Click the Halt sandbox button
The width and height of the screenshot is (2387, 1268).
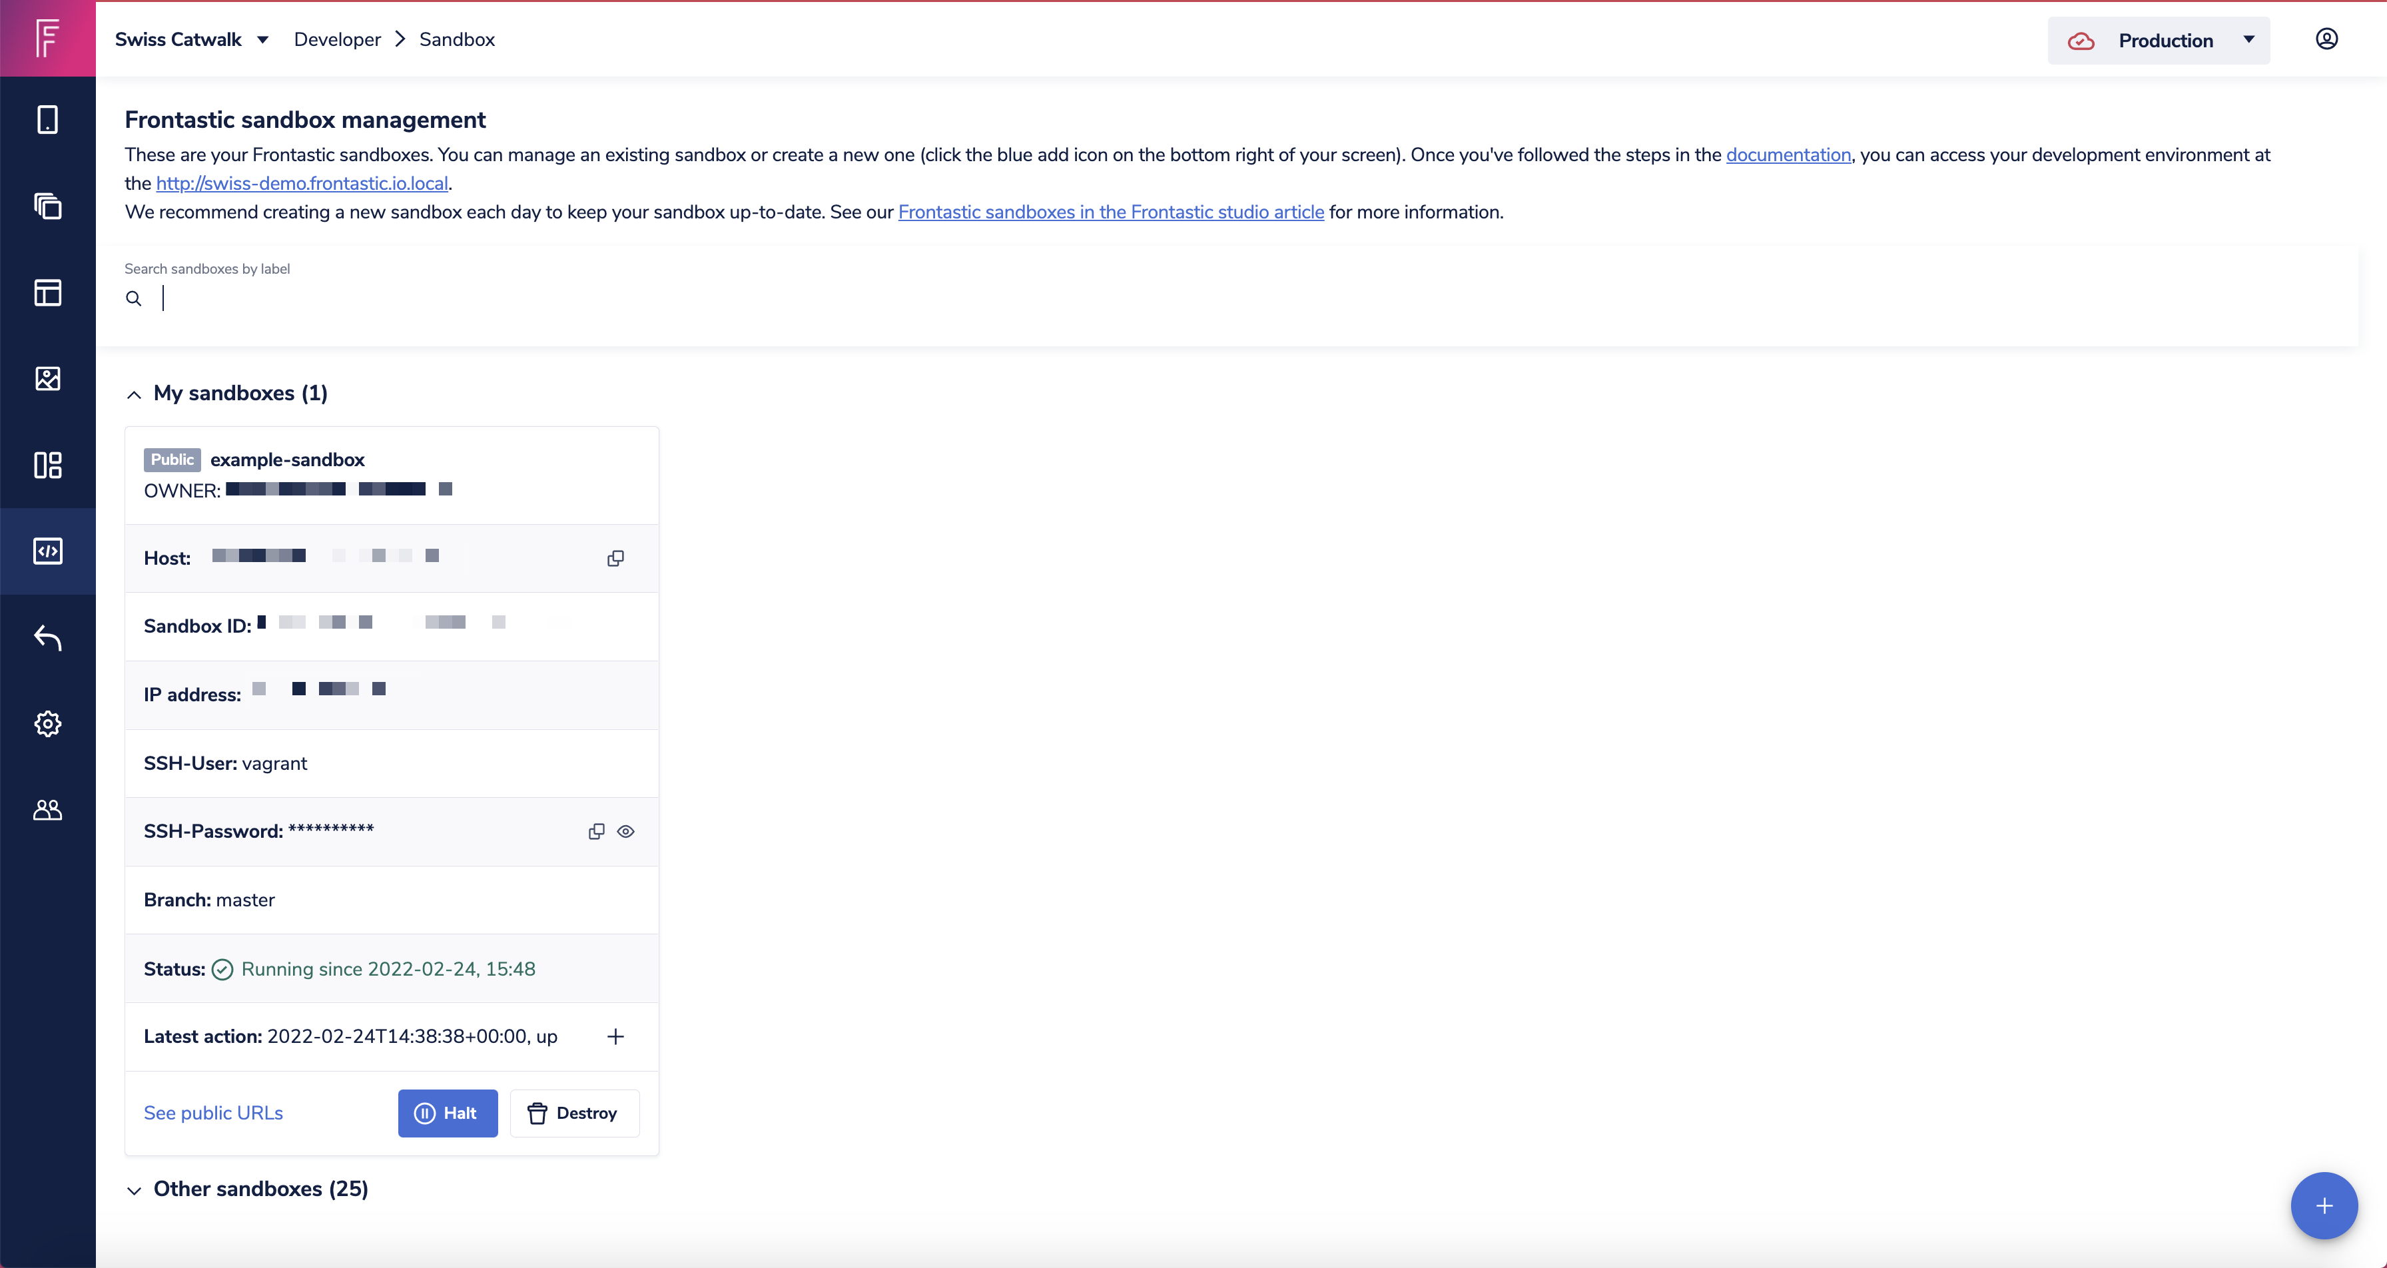click(x=448, y=1113)
